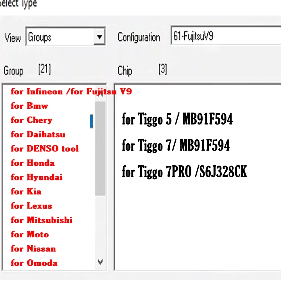Choose chip 'for Tiggo 7/ MB91F594'
The height and width of the screenshot is (281, 281).
pyautogui.click(x=176, y=145)
